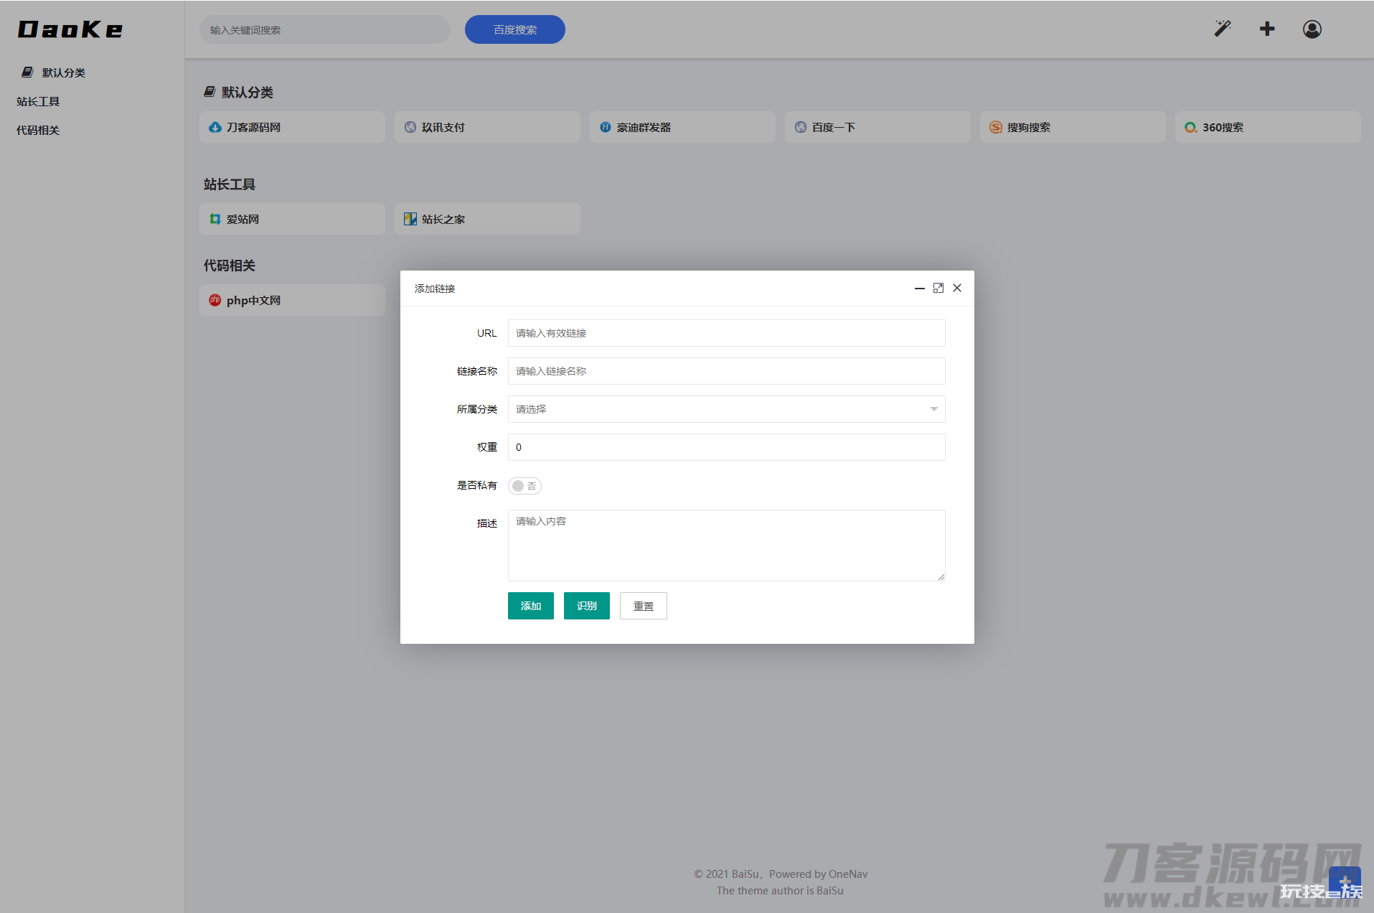
Task: Click the 玖讯支付 site icon
Action: [x=410, y=127]
